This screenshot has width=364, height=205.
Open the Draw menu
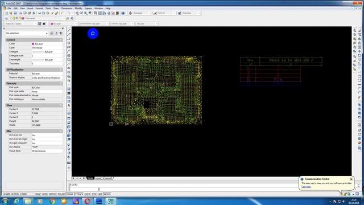[56, 9]
